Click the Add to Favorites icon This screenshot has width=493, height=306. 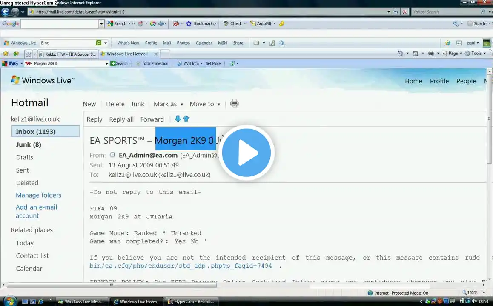16,54
